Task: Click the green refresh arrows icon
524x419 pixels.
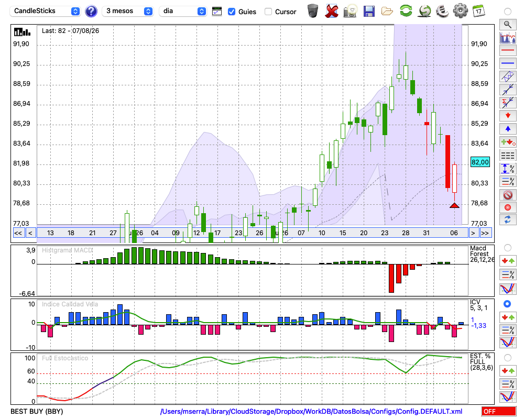Action: point(406,11)
